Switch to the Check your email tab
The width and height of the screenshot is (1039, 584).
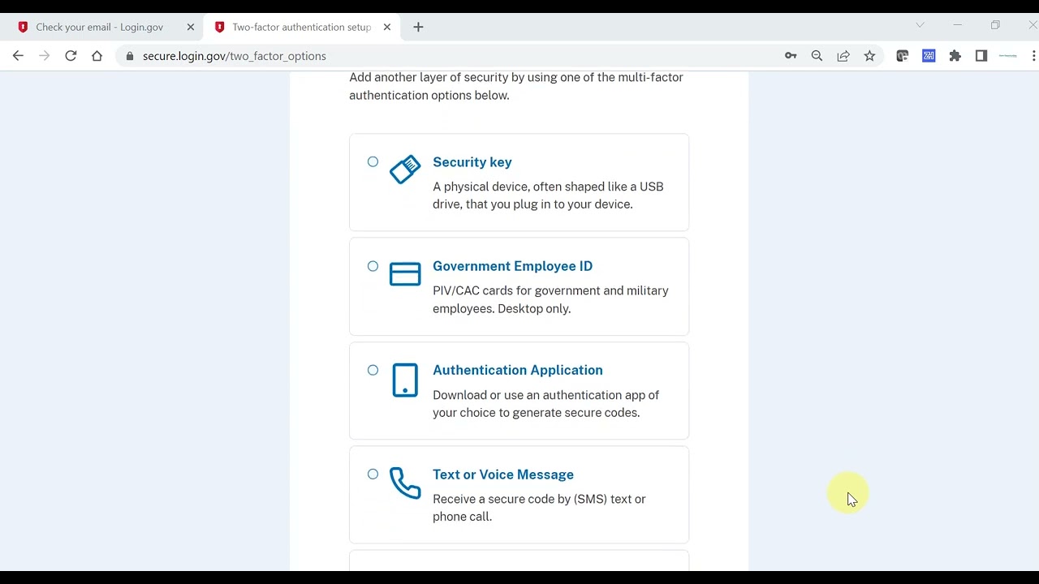[99, 27]
